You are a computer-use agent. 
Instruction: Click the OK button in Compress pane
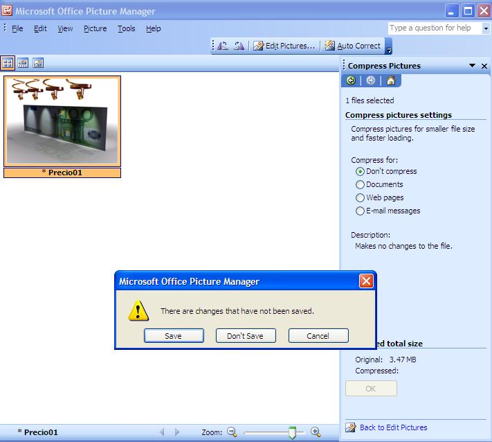click(x=371, y=389)
